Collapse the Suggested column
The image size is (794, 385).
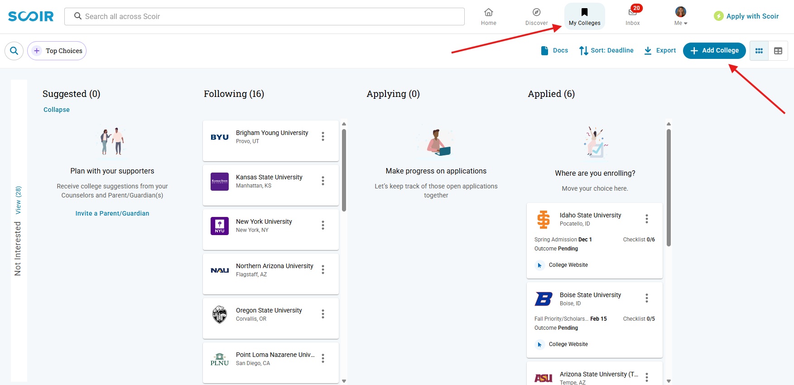pyautogui.click(x=57, y=110)
